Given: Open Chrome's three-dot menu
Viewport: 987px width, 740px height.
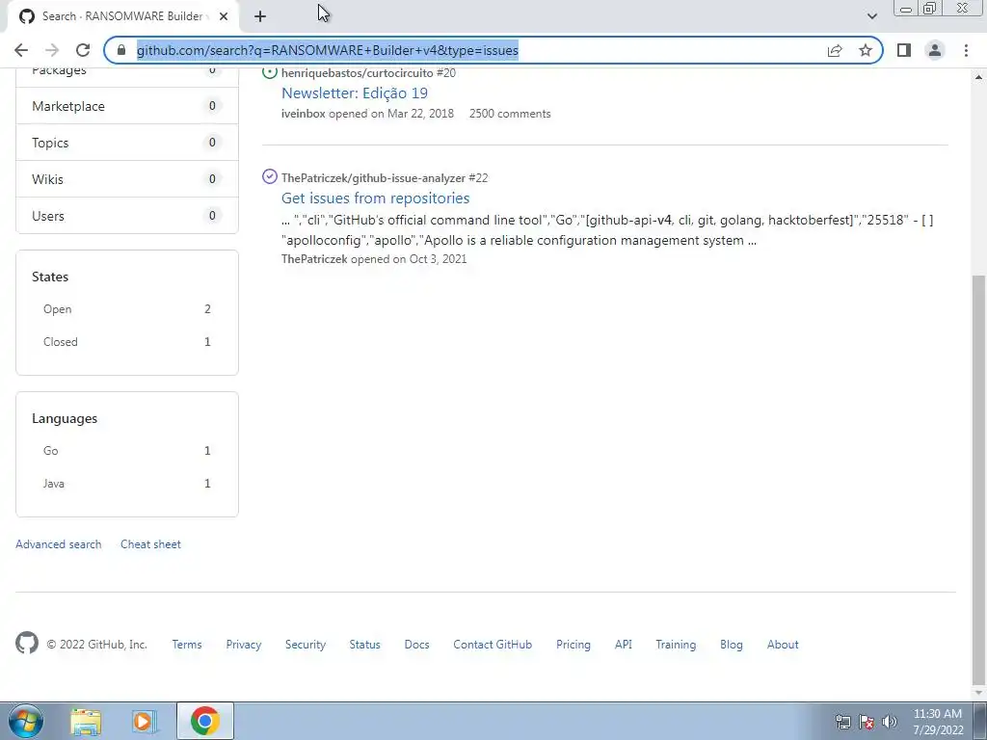Looking at the screenshot, I should 966,50.
